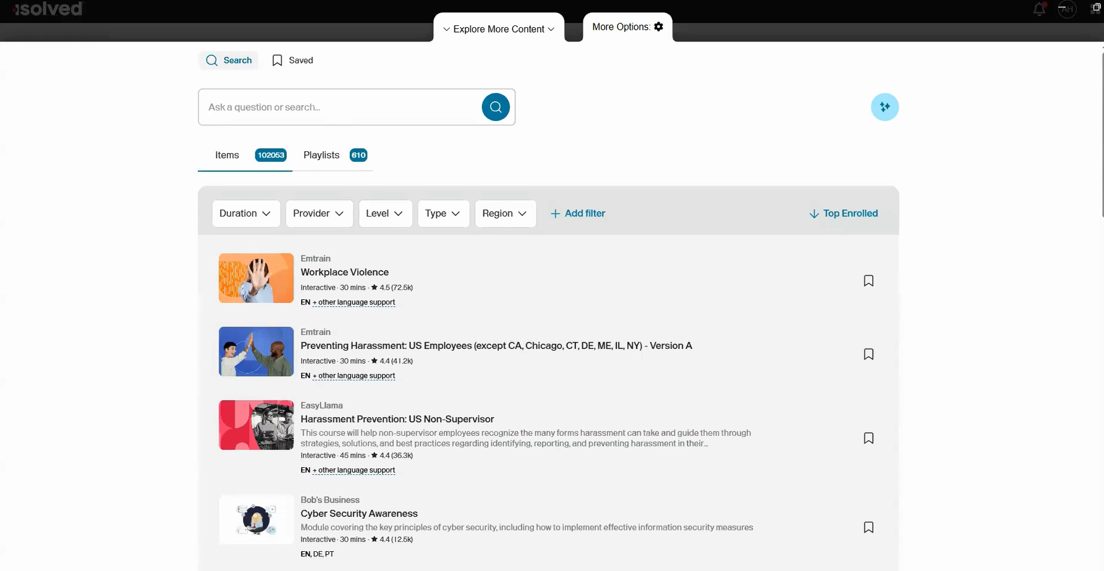Open the notifications bell icon
Screen dimensions: 1104x571
(1039, 9)
